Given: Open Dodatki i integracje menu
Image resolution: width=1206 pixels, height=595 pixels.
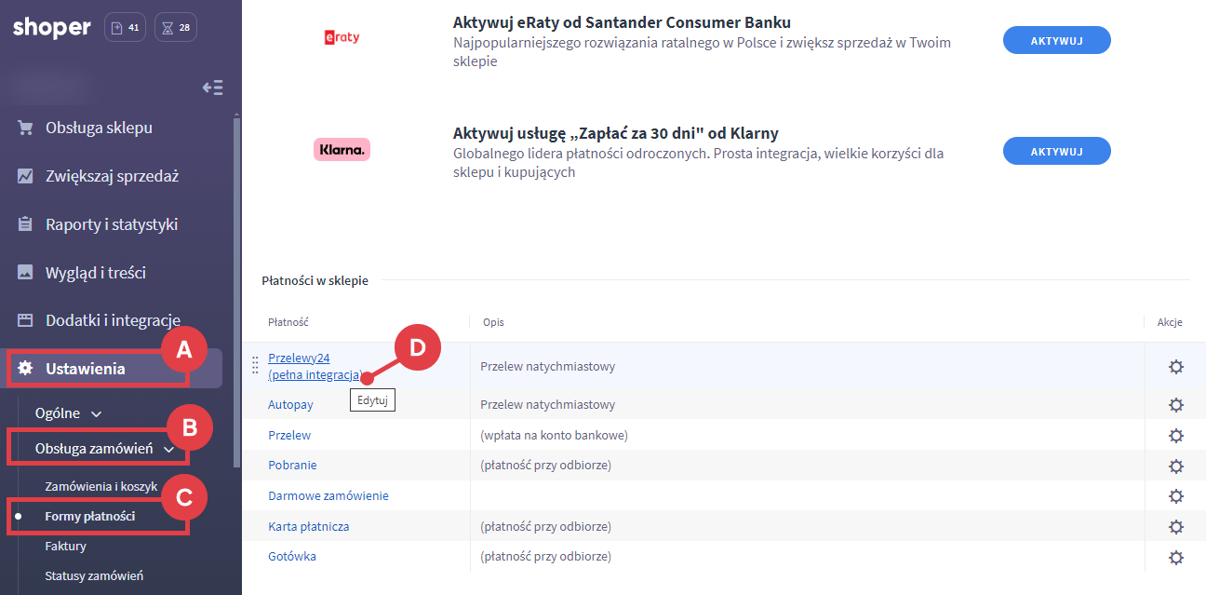Looking at the screenshot, I should (112, 320).
